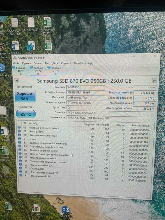Select the Восстановлено граф POR attribute
165x220 pixels.
44,173
